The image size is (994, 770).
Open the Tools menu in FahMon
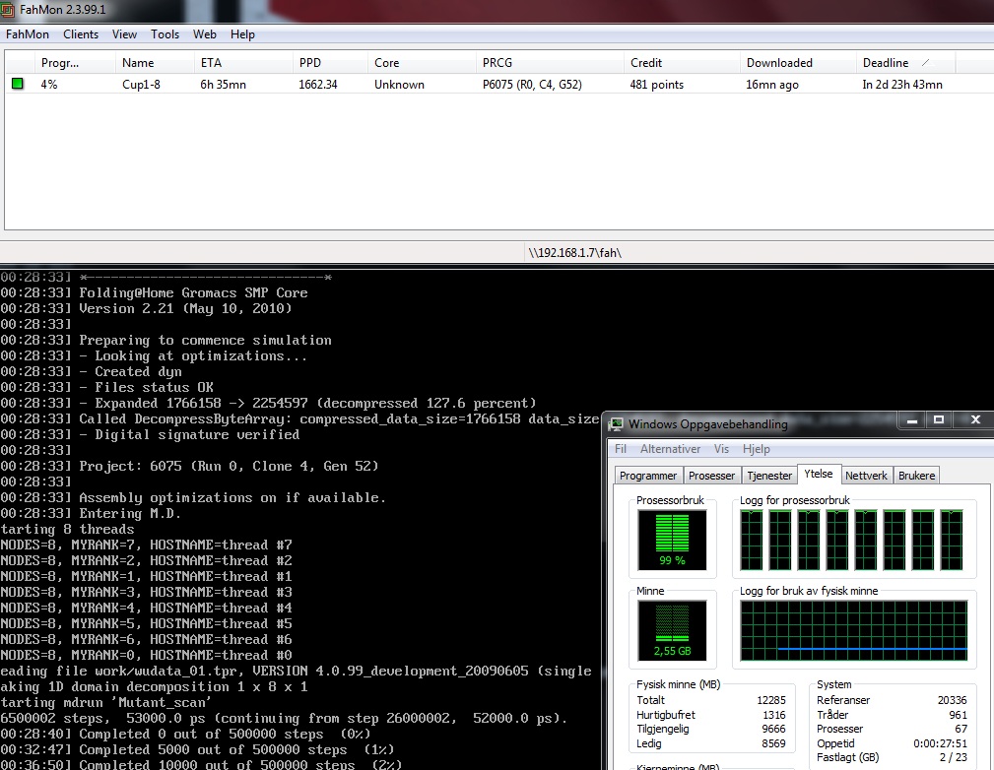165,34
